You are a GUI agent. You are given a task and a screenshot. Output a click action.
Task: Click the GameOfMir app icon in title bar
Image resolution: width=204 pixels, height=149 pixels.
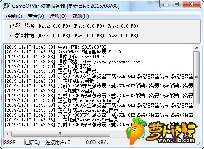(x=6, y=6)
